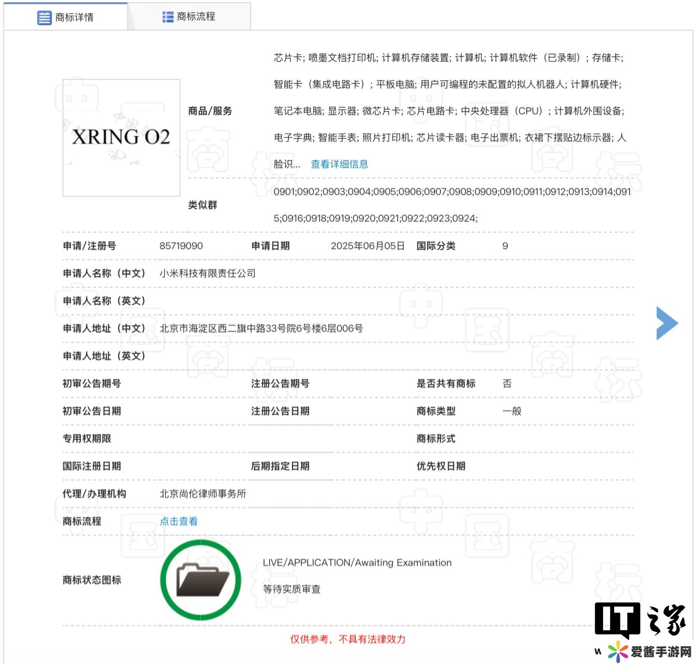This screenshot has height=664, width=698.
Task: Click the grid icon on 商标流程 tab
Action: point(168,17)
